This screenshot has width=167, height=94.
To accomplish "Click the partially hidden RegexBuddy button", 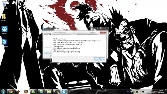I will tap(47, 52).
